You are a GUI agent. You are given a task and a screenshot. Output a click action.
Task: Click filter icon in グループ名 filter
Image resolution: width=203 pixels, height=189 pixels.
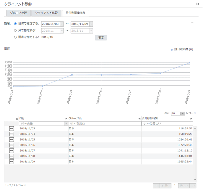(71, 123)
